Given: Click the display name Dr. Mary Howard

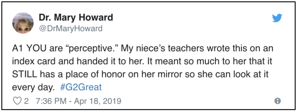Looking at the screenshot, I should (x=76, y=18).
